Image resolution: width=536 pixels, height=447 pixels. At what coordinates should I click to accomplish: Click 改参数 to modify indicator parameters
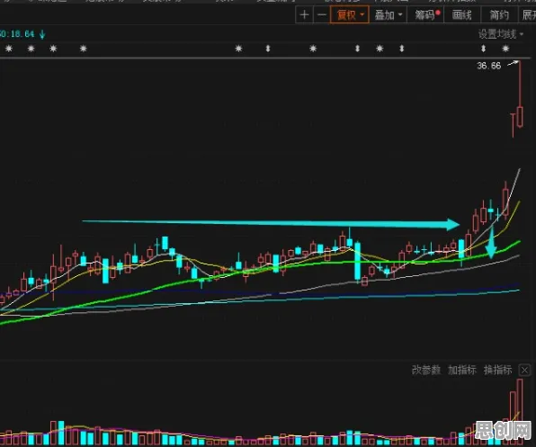(x=426, y=370)
